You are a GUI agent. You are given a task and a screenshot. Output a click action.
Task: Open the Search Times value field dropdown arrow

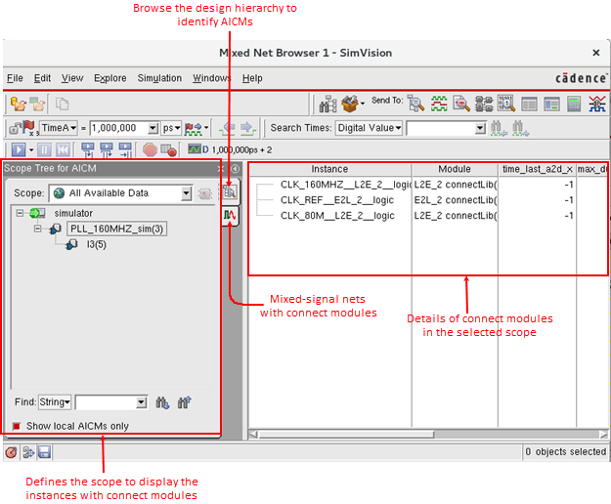480,128
